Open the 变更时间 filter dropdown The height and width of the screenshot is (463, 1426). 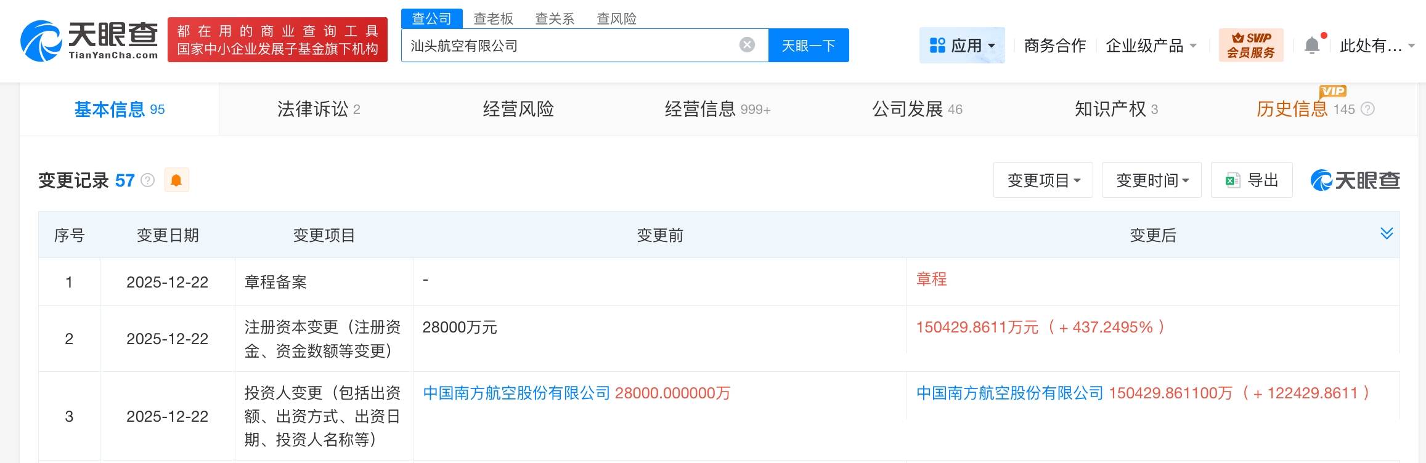(1151, 180)
